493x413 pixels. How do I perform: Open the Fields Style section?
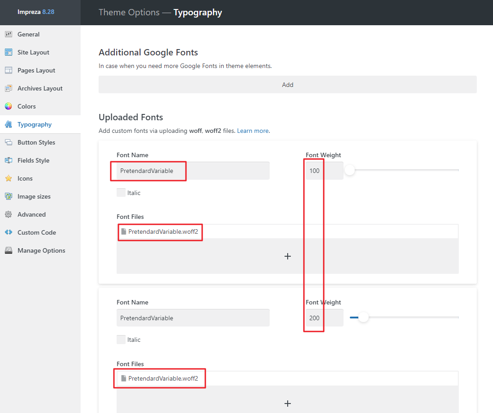[33, 160]
